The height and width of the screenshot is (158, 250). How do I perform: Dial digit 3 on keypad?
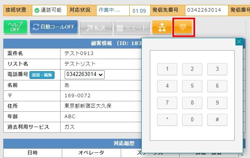coord(217,69)
